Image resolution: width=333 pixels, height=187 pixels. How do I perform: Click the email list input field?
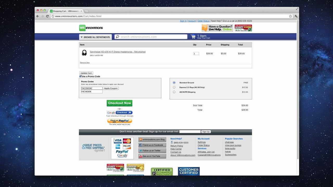190,132
